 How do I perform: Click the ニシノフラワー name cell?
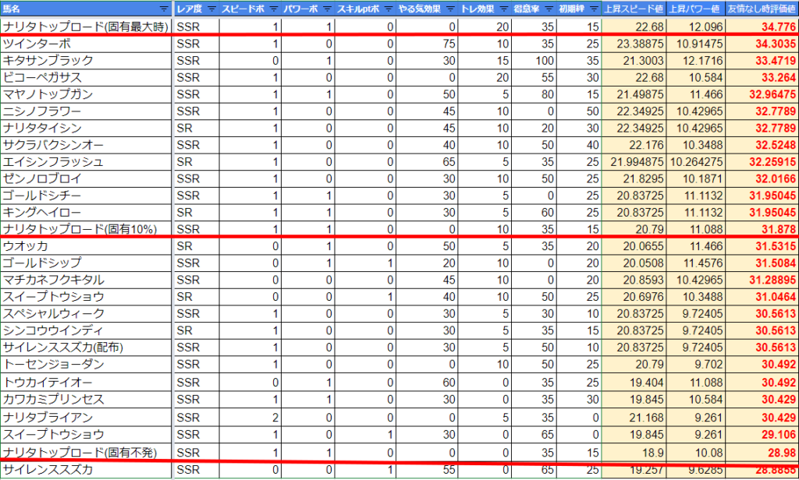coord(86,111)
